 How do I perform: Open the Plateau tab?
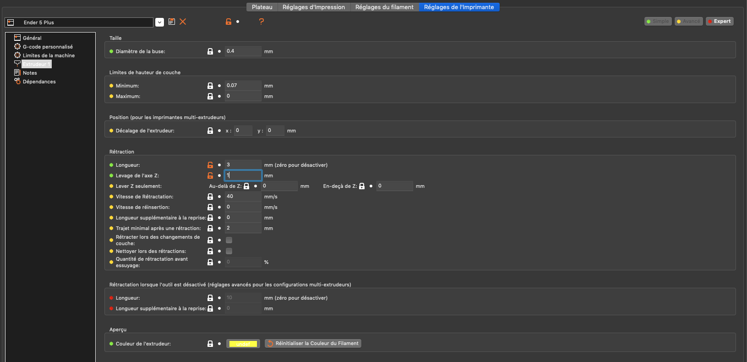tap(262, 7)
